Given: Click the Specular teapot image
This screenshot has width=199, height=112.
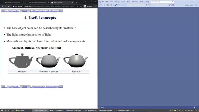Looking at the screenshot, I should click(x=76, y=61).
